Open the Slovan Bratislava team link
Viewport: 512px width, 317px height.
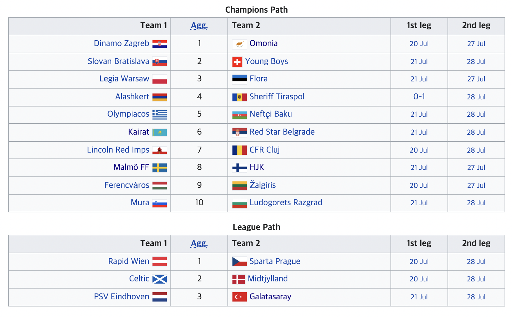[118, 61]
